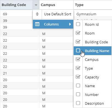
Task: Enable the Name column checkbox
Action: coord(78,86)
